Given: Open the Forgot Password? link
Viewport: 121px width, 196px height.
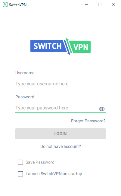Looking at the screenshot, I should click(x=88, y=121).
